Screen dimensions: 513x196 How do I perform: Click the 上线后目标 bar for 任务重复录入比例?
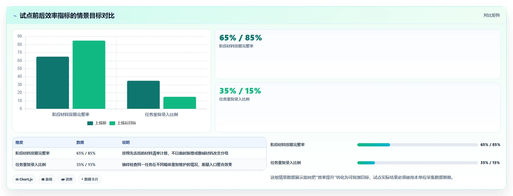(x=180, y=103)
